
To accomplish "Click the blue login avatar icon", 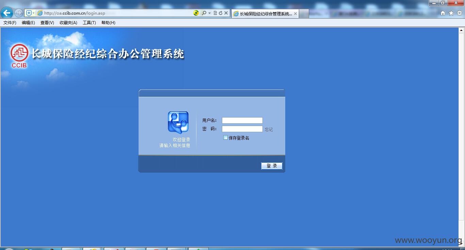I will 178,123.
